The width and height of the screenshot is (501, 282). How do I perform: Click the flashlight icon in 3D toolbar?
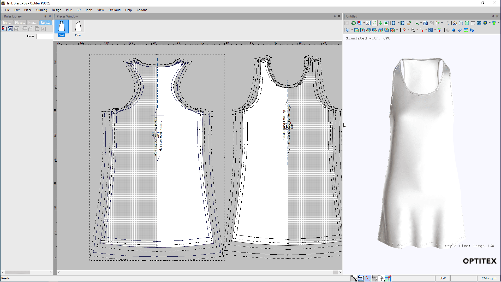tap(460, 30)
